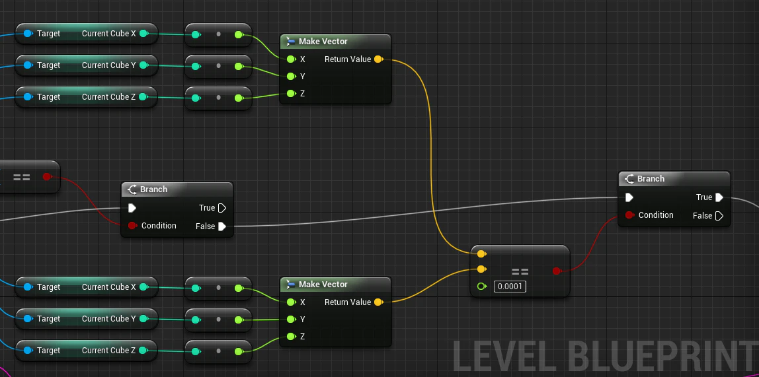Click the Y input pin on upper Make Vector
Screen dimensions: 759x377
point(291,77)
